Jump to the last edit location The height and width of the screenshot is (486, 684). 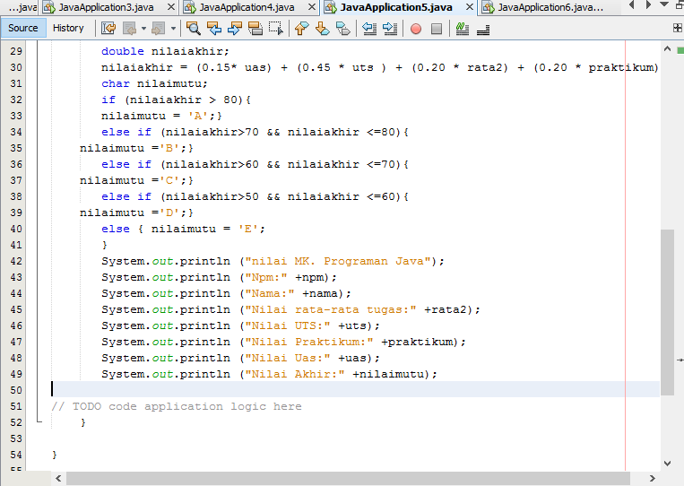[108, 29]
